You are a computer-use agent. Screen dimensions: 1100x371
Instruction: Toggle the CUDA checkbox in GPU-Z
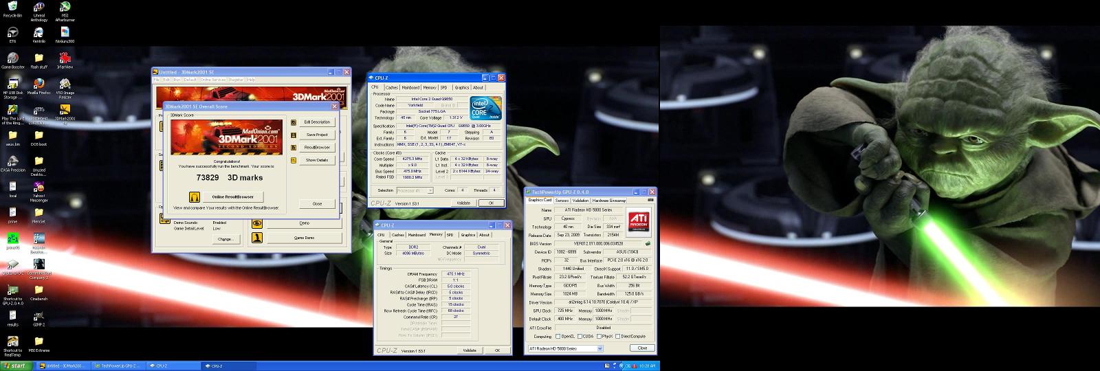pyautogui.click(x=580, y=337)
